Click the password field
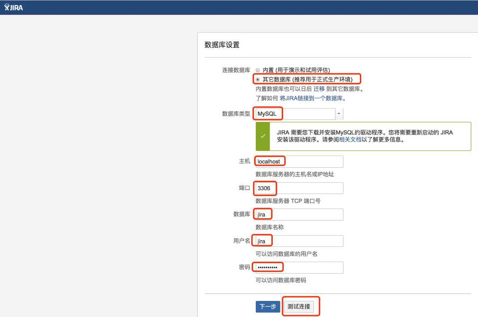478x317 pixels. [299, 267]
